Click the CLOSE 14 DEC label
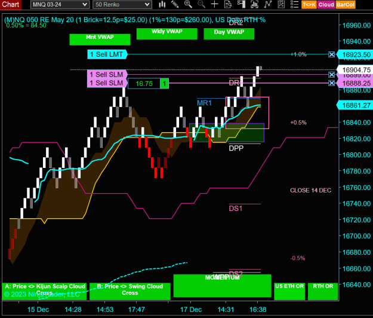Image resolution: width=373 pixels, height=318 pixels. pyautogui.click(x=310, y=190)
